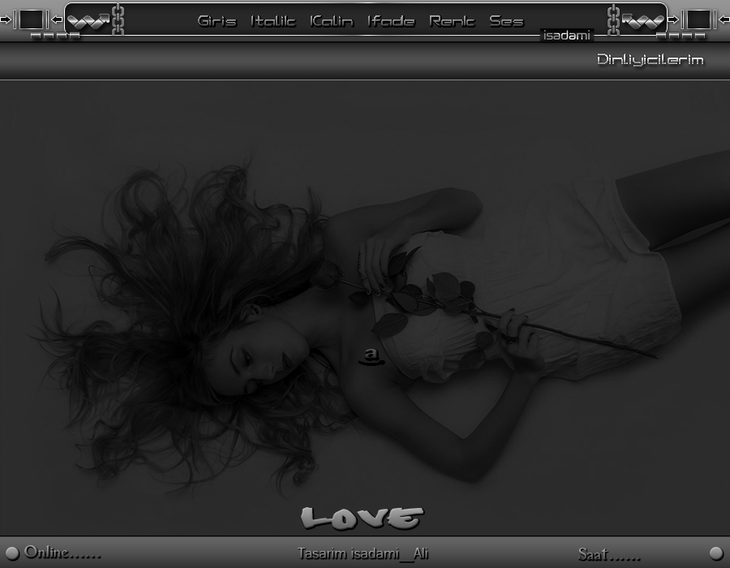The width and height of the screenshot is (730, 568).
Task: Click the right chain link icon
Action: point(613,19)
